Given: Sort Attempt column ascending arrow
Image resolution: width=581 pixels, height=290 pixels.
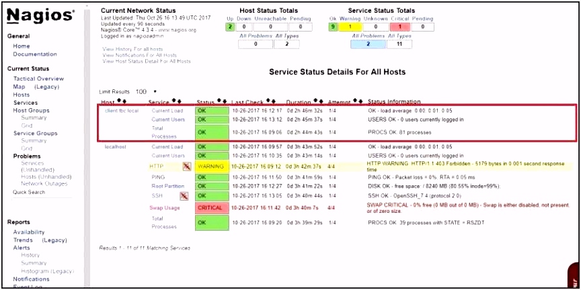Looking at the screenshot, I should point(356,101).
